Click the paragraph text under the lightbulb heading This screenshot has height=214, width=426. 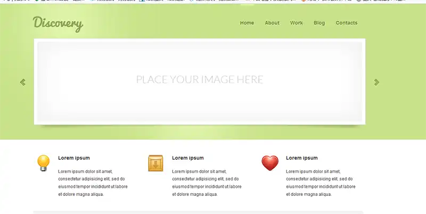[x=93, y=183]
